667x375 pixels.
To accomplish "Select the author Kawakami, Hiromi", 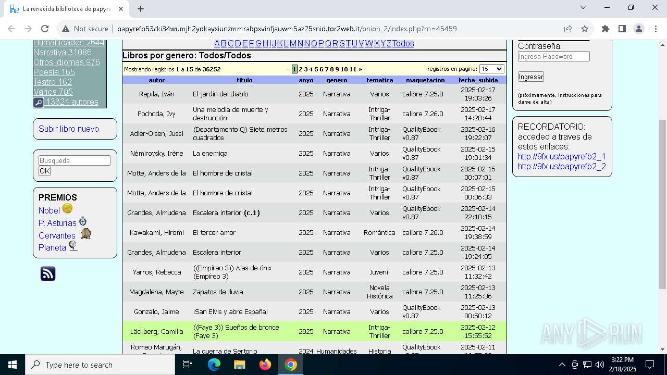I will pyautogui.click(x=156, y=232).
